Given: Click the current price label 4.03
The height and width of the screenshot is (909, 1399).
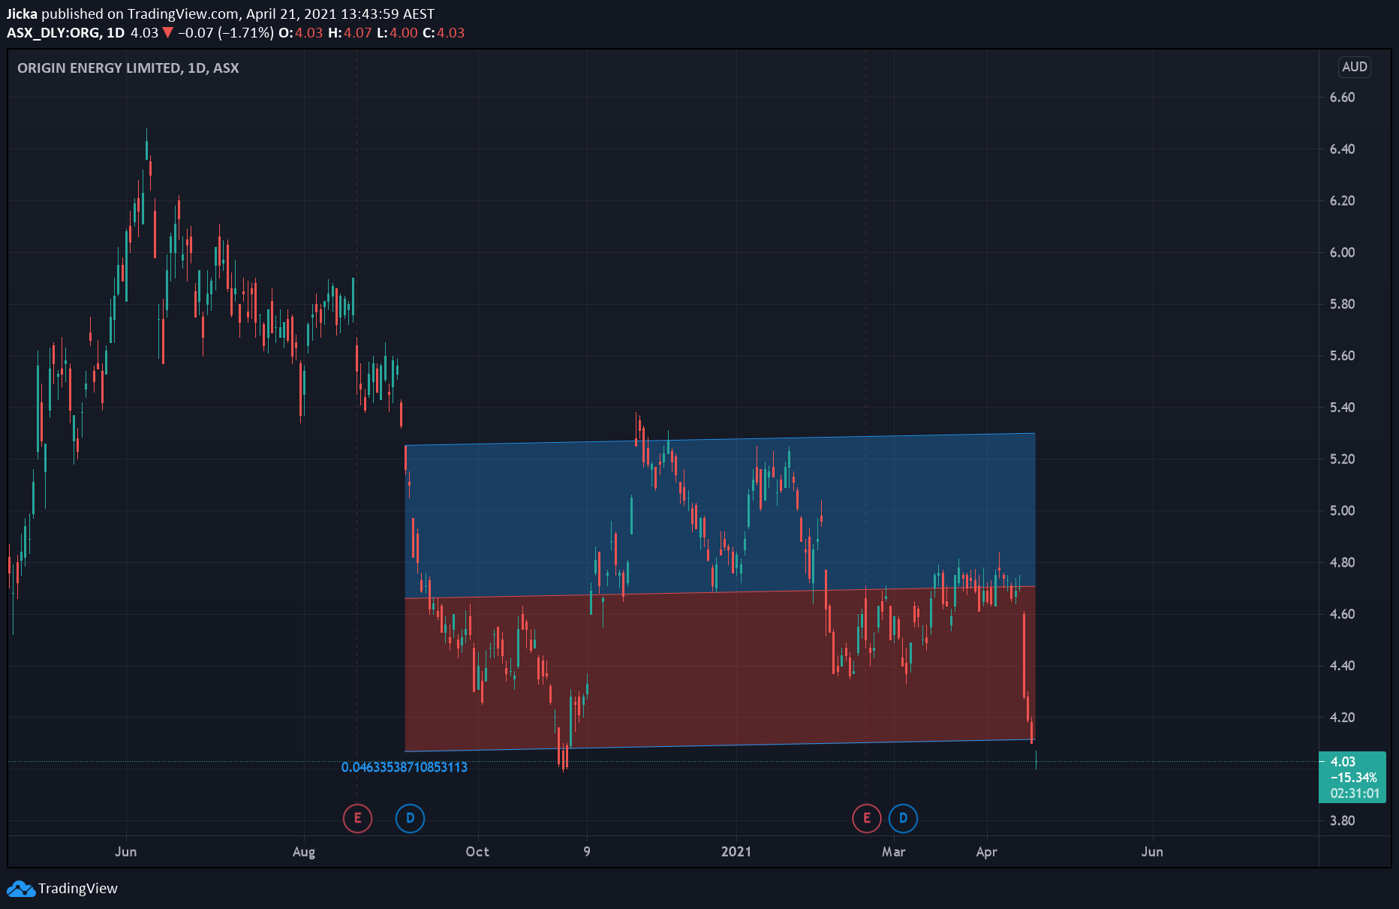Looking at the screenshot, I should tap(1343, 762).
